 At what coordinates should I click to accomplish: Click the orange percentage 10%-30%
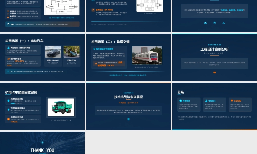[x=19, y=61]
